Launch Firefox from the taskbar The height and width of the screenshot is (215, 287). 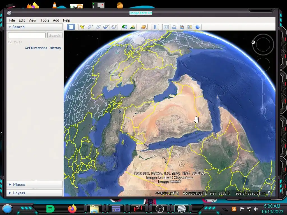point(72,209)
